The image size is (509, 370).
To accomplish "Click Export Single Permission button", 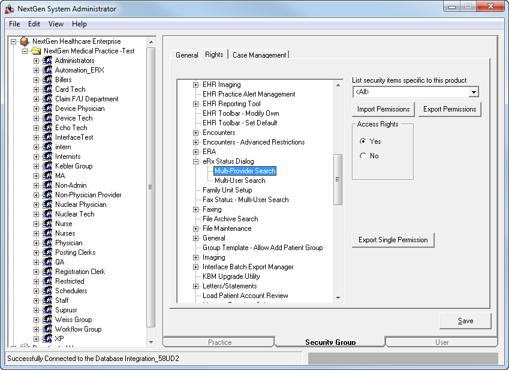I will 393,240.
